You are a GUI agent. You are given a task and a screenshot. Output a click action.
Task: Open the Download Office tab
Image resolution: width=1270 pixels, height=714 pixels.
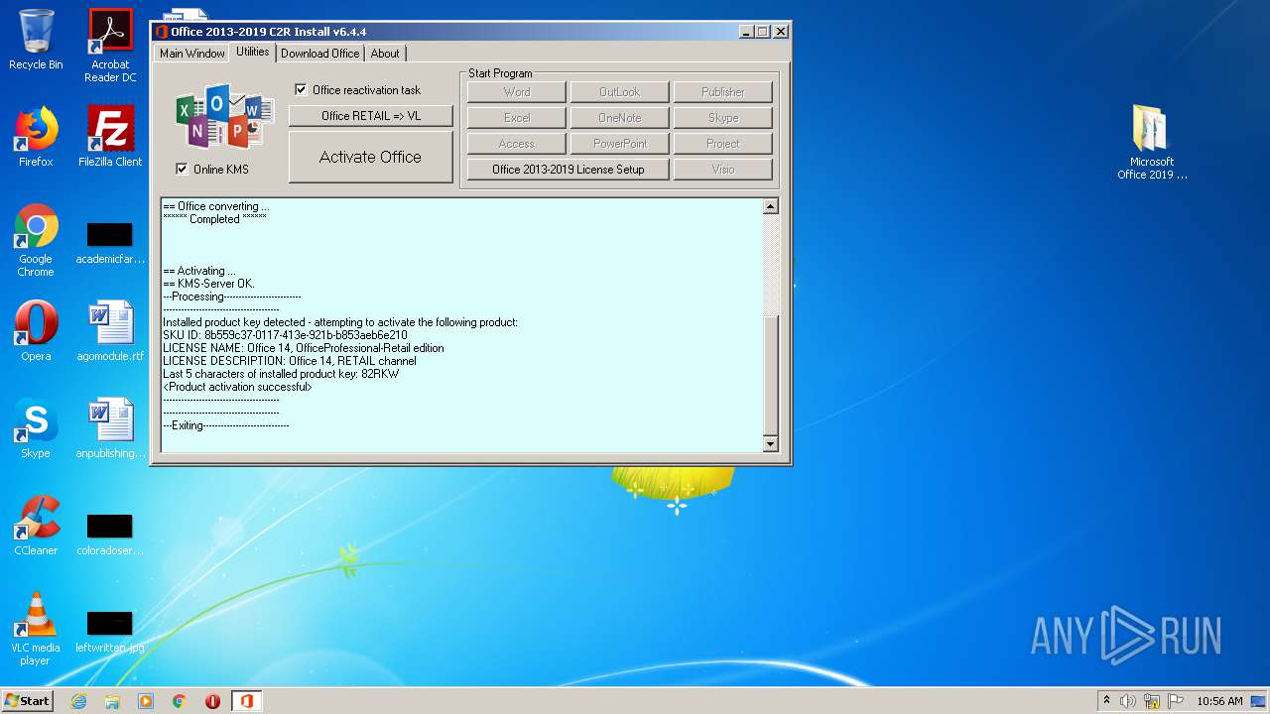coord(320,54)
